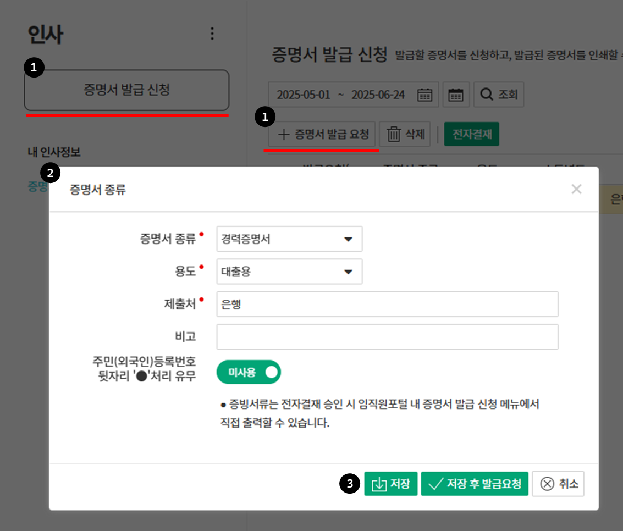
Task: Toggle the 미사용 resident number masking switch
Action: pos(249,372)
